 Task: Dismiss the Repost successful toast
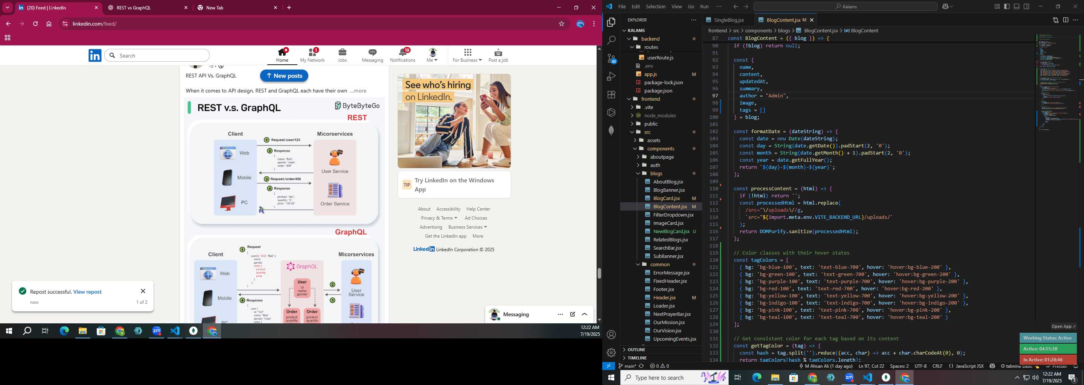point(143,291)
